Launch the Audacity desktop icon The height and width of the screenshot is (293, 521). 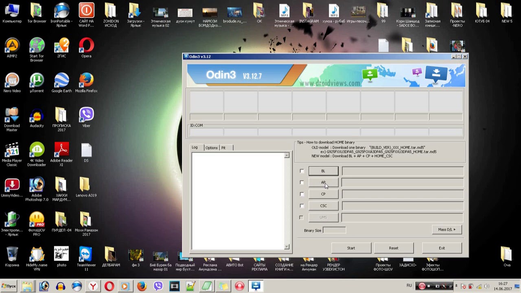coord(37,115)
